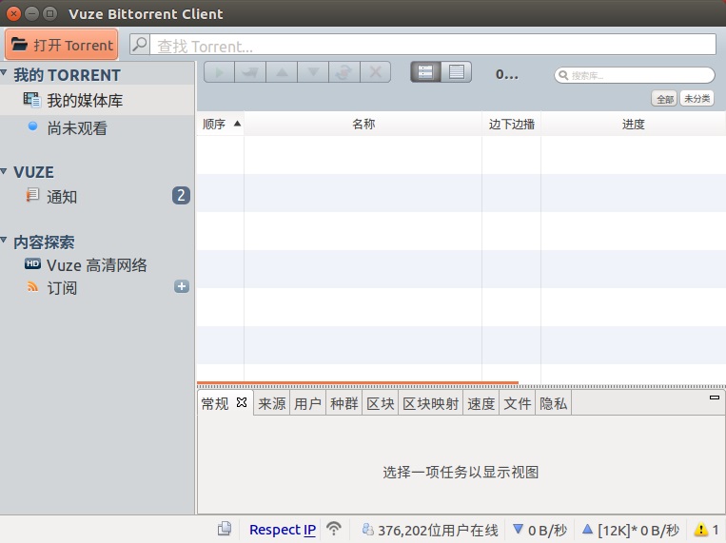726x543 pixels.
Task: Collapse the VUZE sidebar section
Action: pos(4,171)
